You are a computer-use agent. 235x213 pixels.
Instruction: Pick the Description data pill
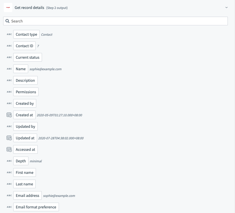point(25,80)
